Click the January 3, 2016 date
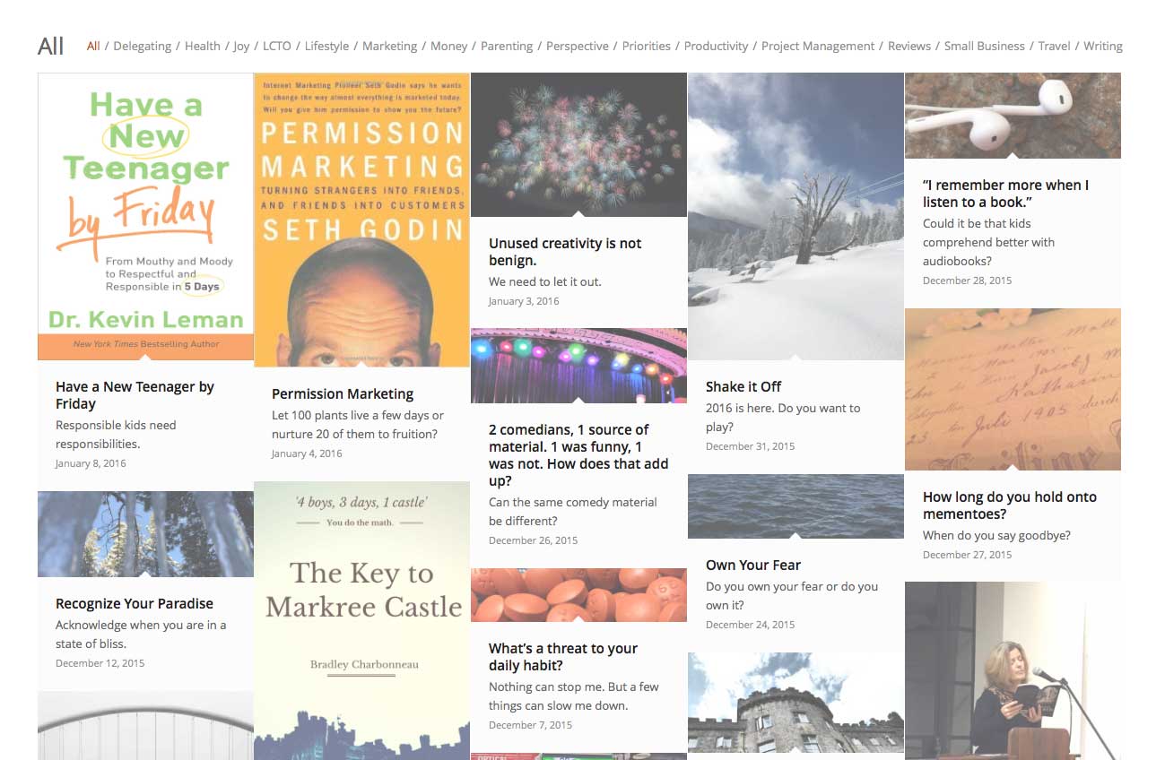 point(524,301)
